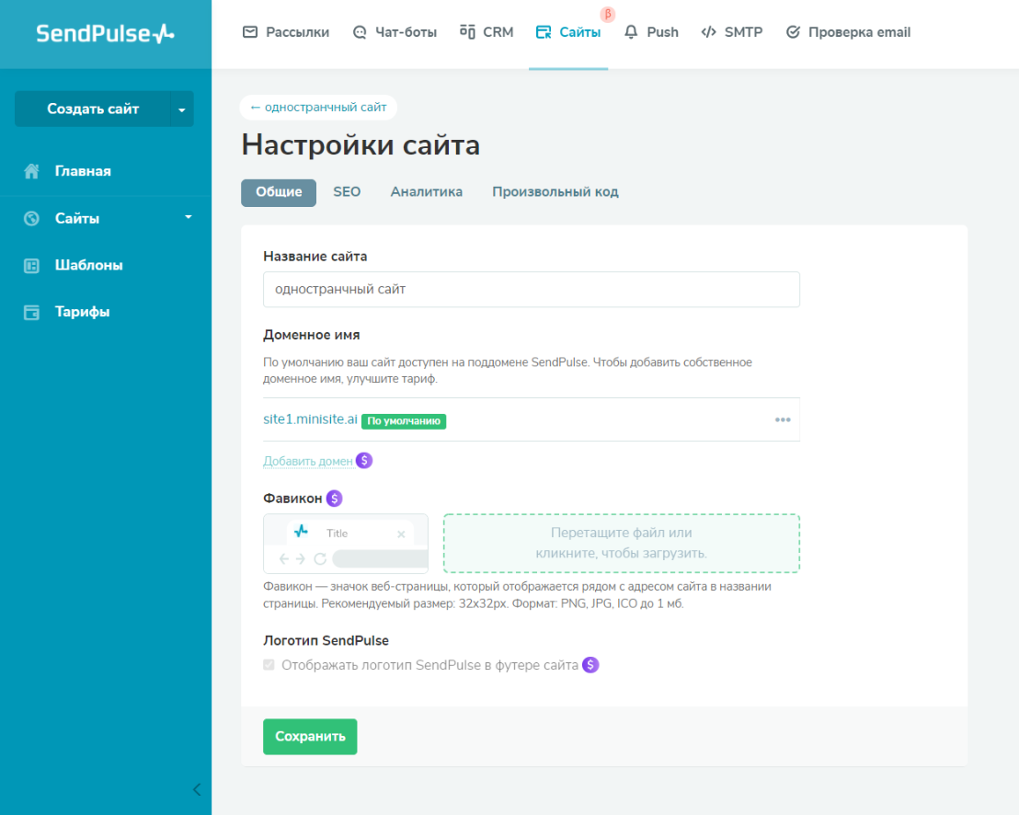Go to the CRM section

click(x=487, y=32)
